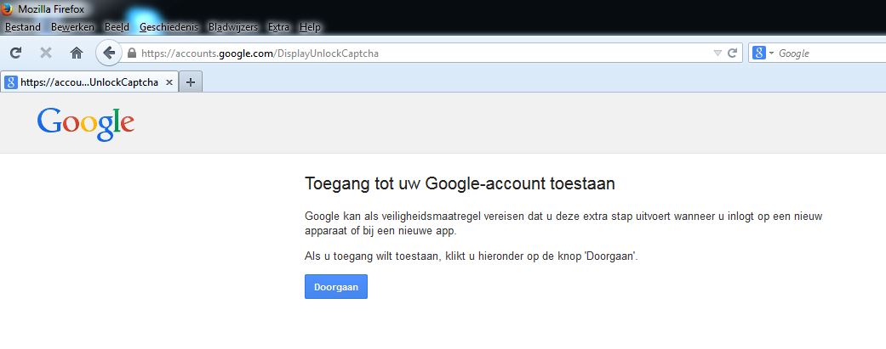Open a new tab with plus button

click(191, 82)
